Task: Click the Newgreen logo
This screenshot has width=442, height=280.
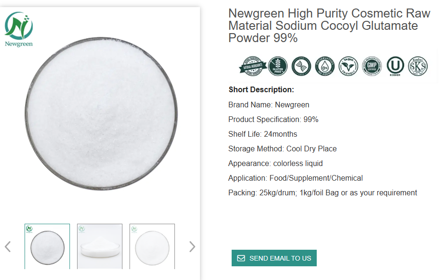Action: click(19, 29)
